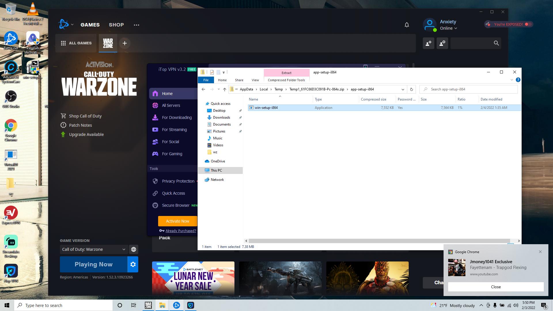Switch to the SHOP tab in Battle.net
Viewport: 553px width, 311px height.
(116, 25)
